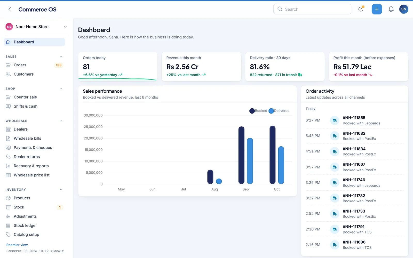Click the Orders cart icon in sidebar
Screen dimensions: 413x258
tap(8, 65)
